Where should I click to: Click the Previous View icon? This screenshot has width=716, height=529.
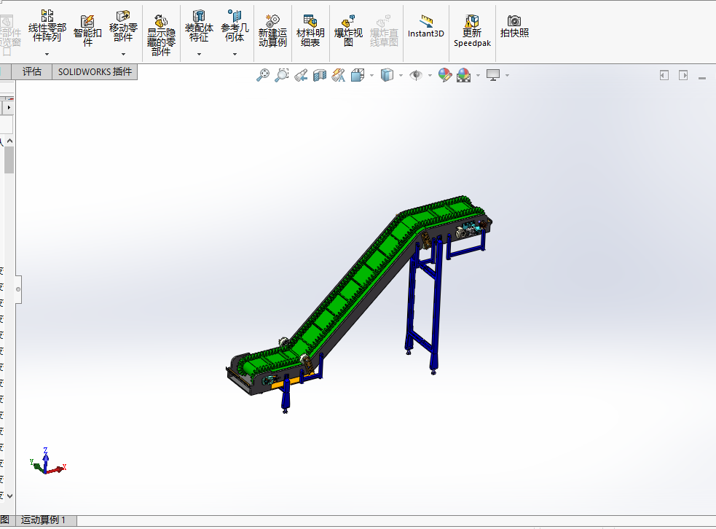coord(301,75)
